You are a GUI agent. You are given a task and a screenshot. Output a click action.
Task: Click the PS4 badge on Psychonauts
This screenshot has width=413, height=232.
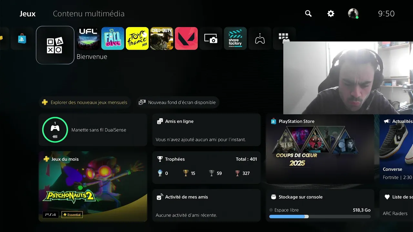coord(51,215)
